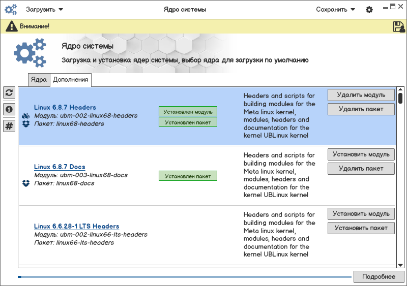Viewport: 407px width, 286px height.
Task: Click the warning triangle icon
Action: [11, 26]
